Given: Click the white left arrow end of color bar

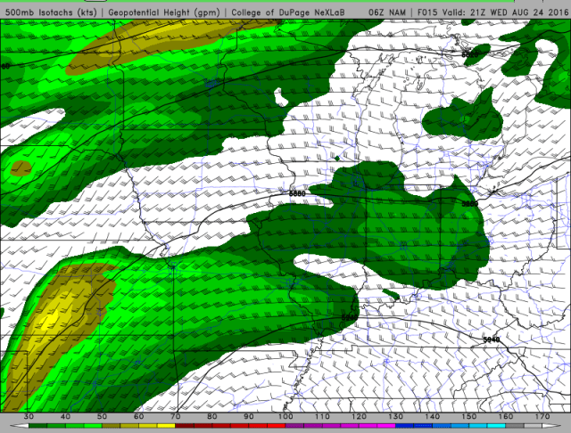Looking at the screenshot, I should tap(20, 426).
